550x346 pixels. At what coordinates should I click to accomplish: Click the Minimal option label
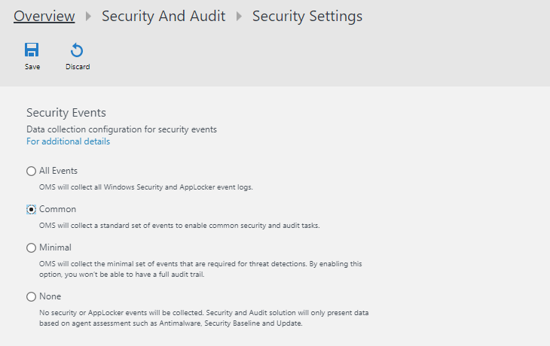57,247
